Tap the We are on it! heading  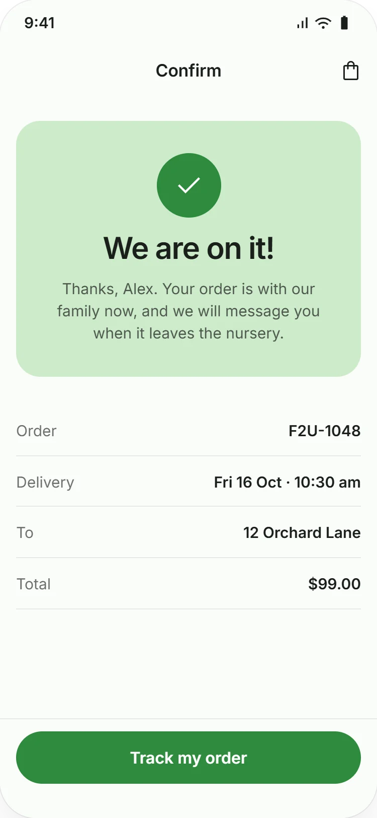(x=189, y=248)
